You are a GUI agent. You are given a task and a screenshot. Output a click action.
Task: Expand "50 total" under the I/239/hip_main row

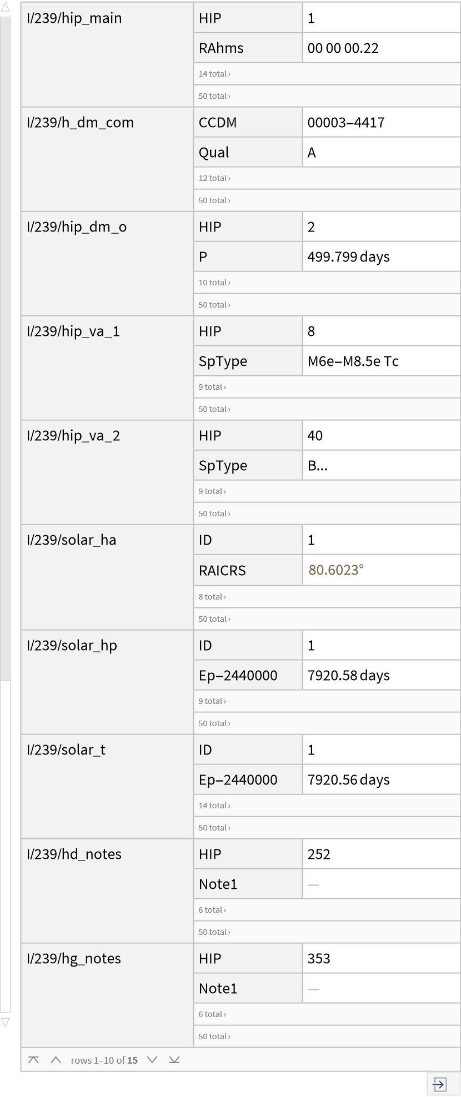coord(214,96)
